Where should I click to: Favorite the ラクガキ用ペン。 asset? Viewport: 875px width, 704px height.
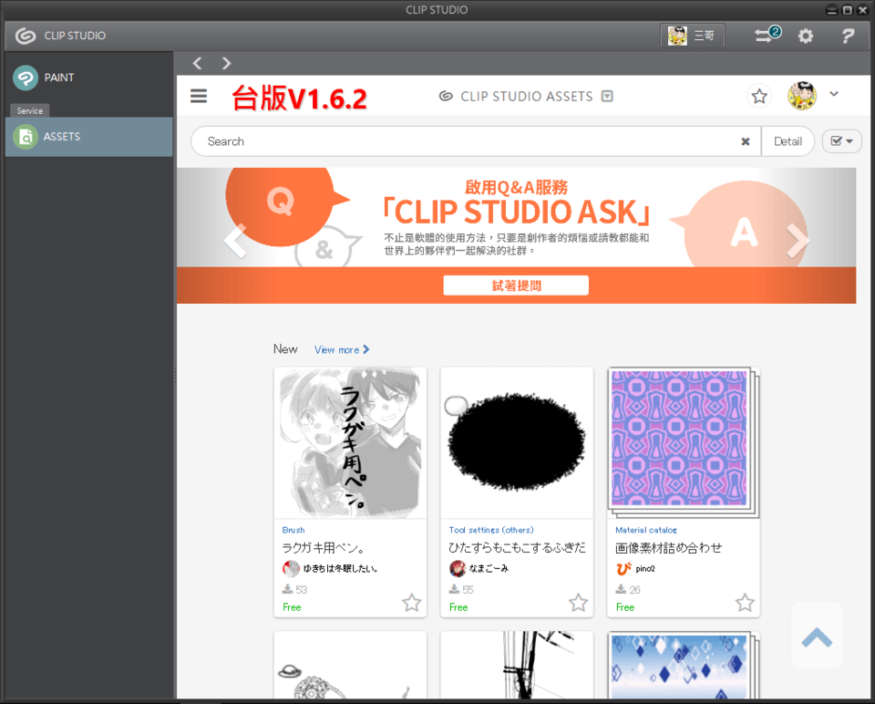412,603
